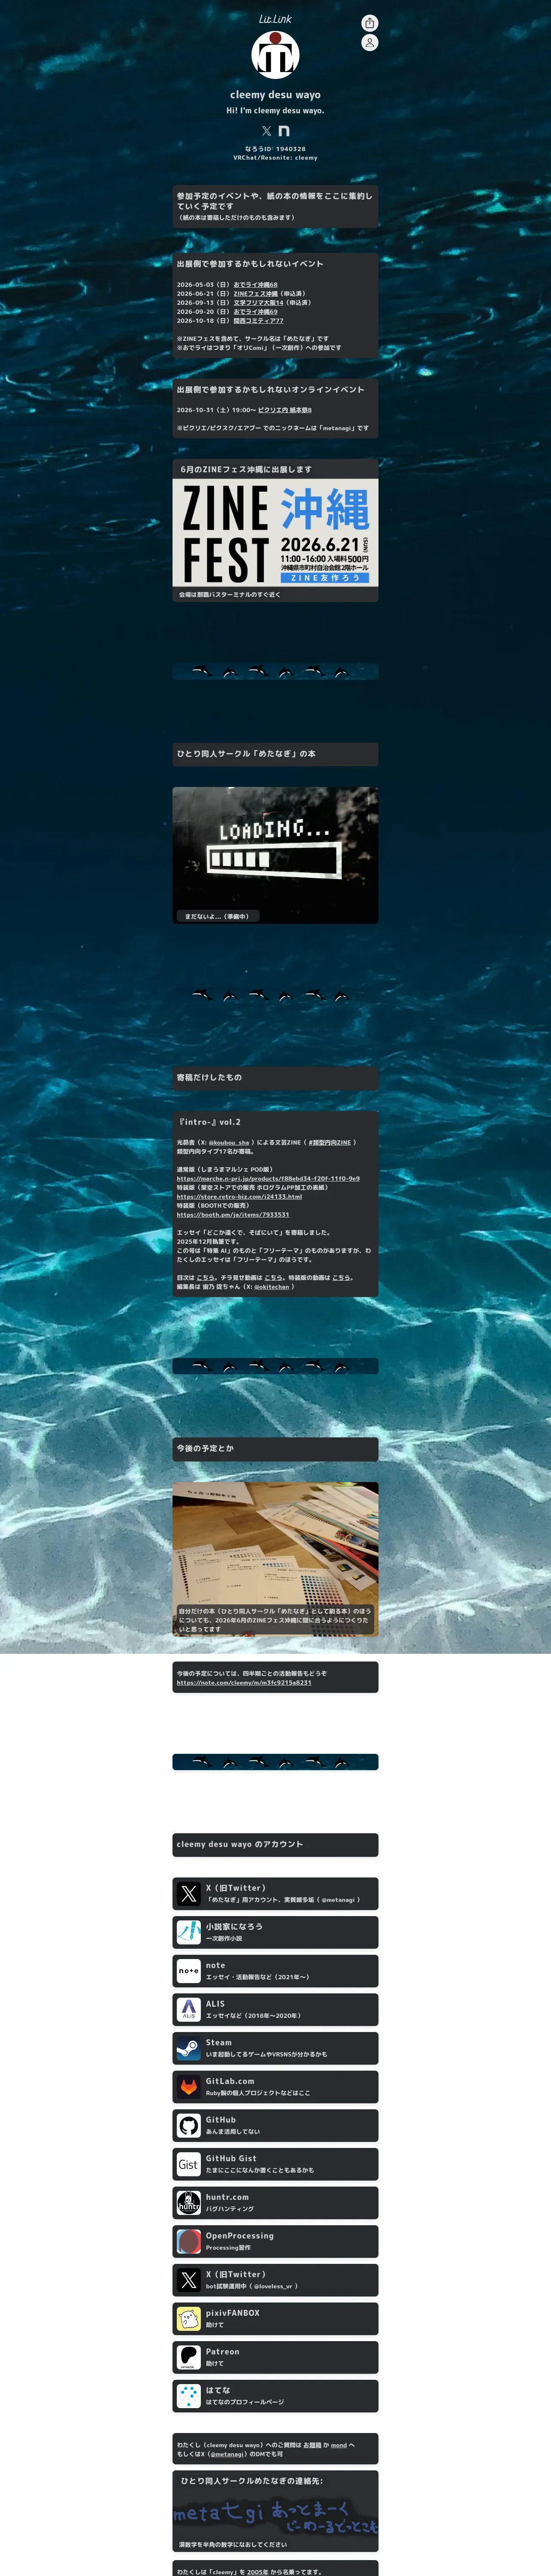Image resolution: width=551 pixels, height=2576 pixels.
Task: Open the #競型内向ZINE hashtag link
Action: [329, 1142]
